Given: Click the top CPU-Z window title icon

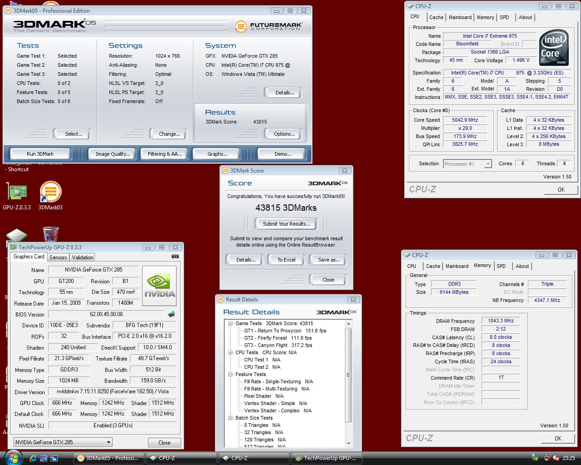Looking at the screenshot, I should 410,6.
